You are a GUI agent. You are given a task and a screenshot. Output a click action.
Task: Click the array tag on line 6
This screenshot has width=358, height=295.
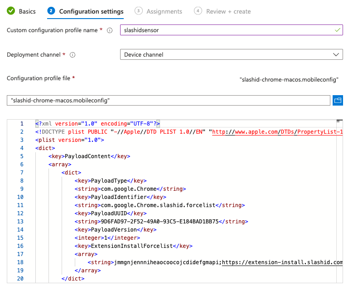click(x=60, y=164)
